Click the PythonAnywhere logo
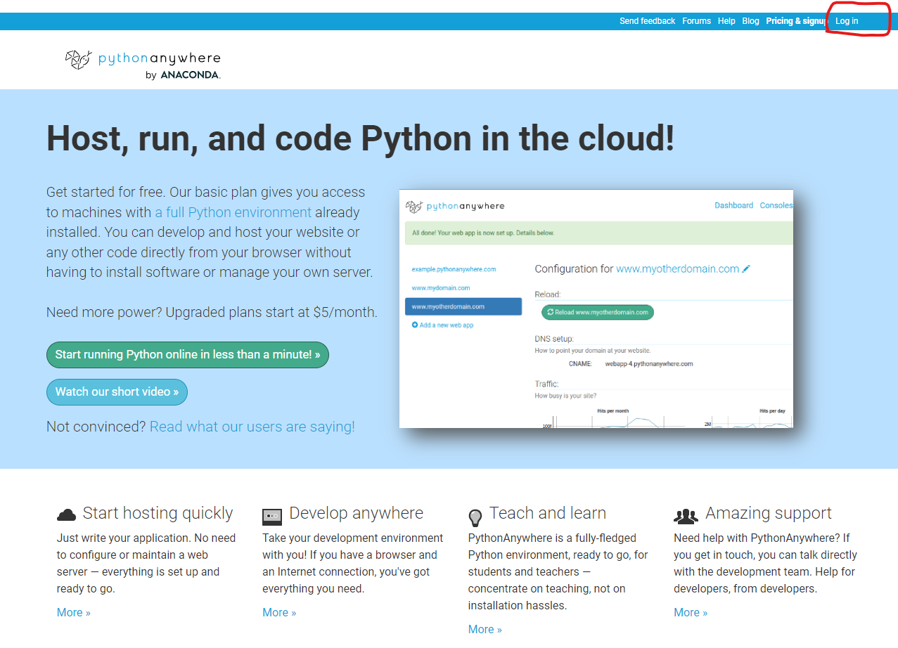 click(x=143, y=65)
